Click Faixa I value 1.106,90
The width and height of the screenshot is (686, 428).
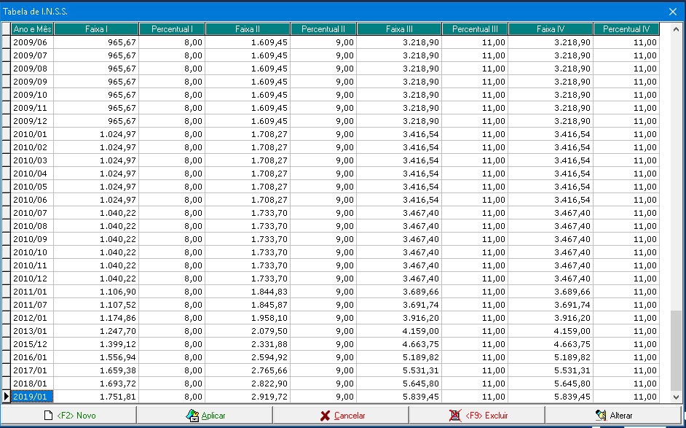(x=96, y=292)
